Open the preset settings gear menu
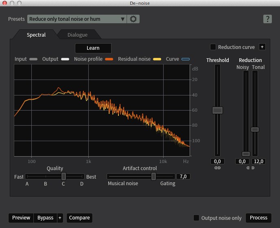 (133, 19)
